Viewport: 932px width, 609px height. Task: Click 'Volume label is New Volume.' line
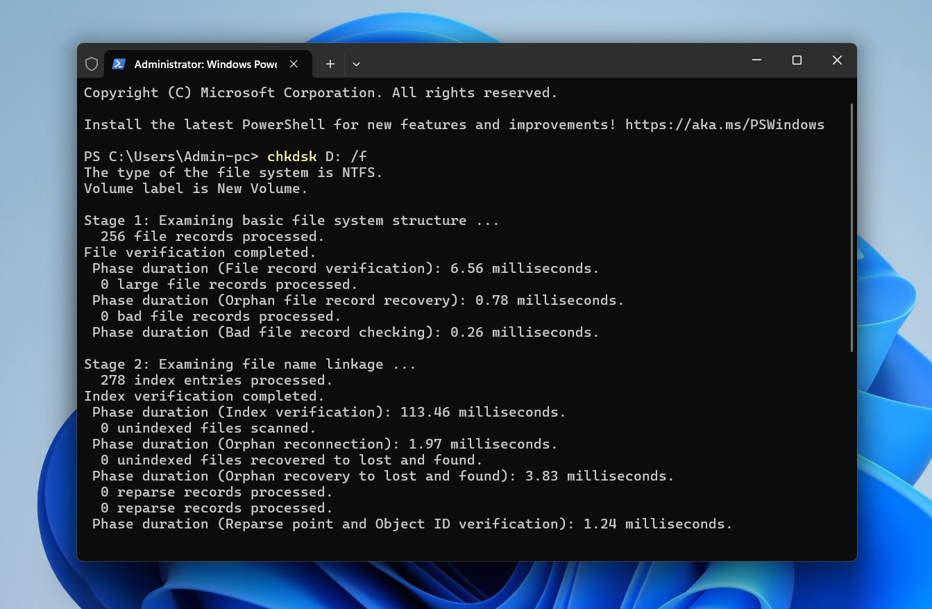pos(196,189)
